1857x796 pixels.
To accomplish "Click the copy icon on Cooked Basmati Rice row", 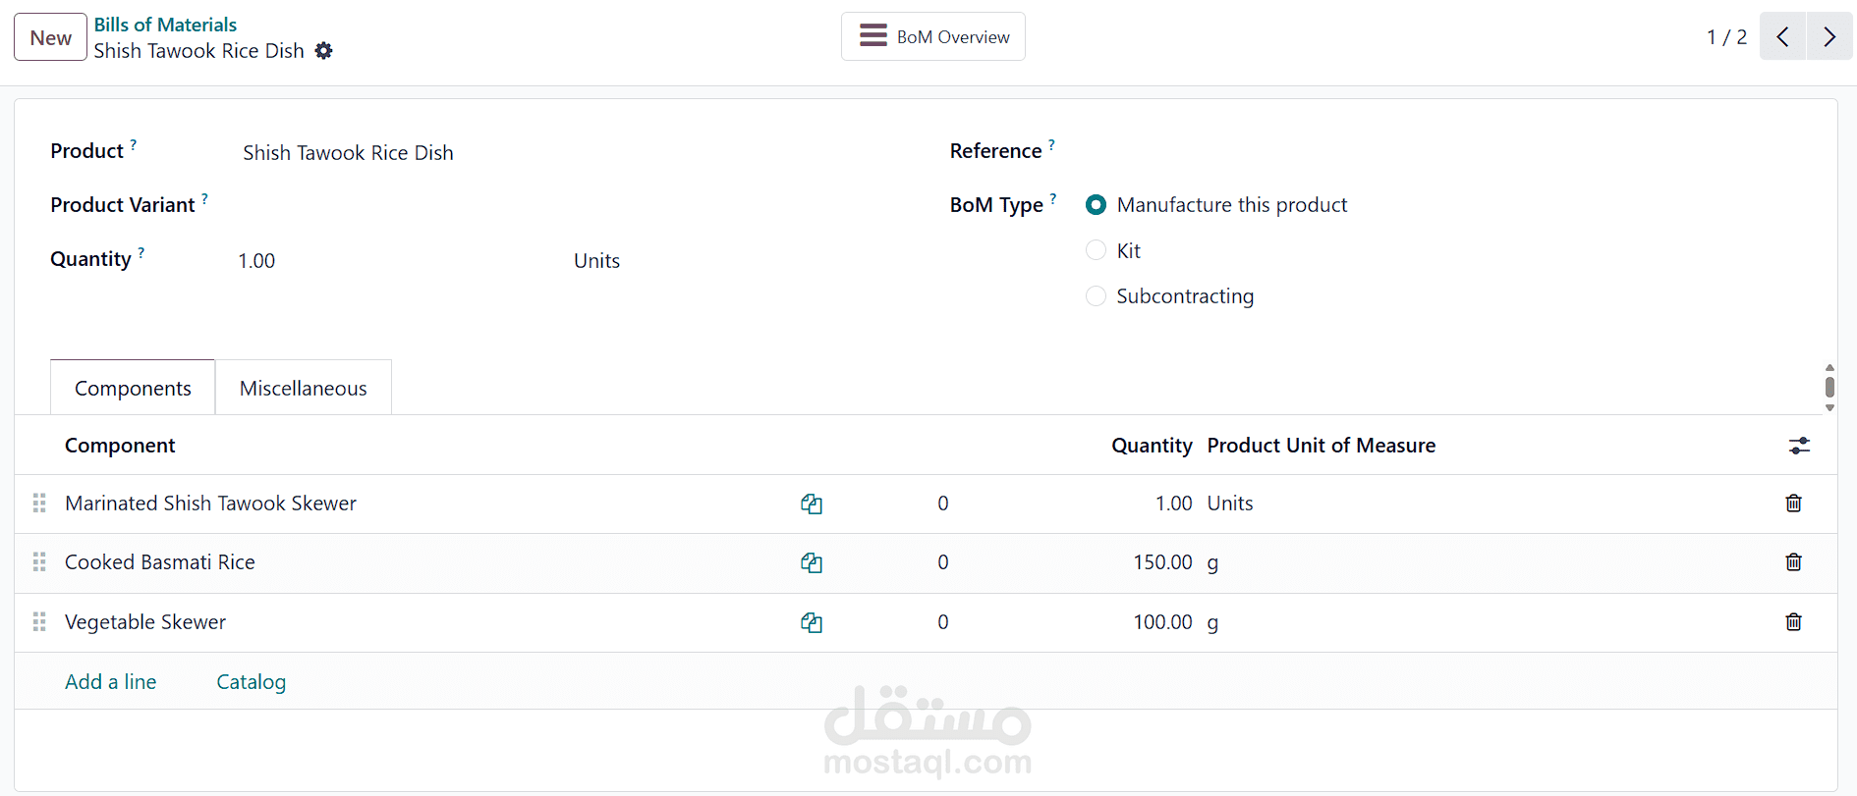I will coord(812,563).
